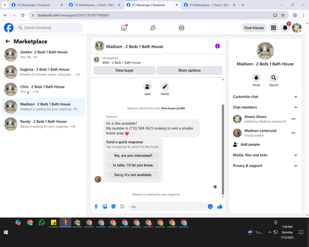Send a thumbs up like
Image resolution: width=309 pixels, height=247 pixels.
point(220,206)
